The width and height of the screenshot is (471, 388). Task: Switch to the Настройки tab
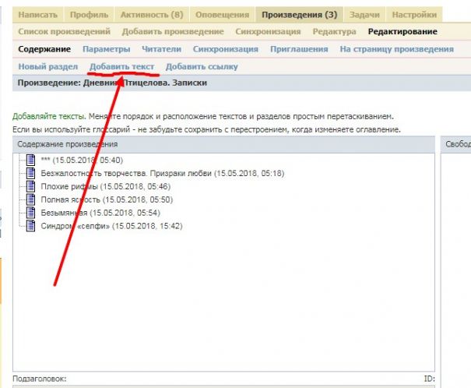[x=413, y=15]
